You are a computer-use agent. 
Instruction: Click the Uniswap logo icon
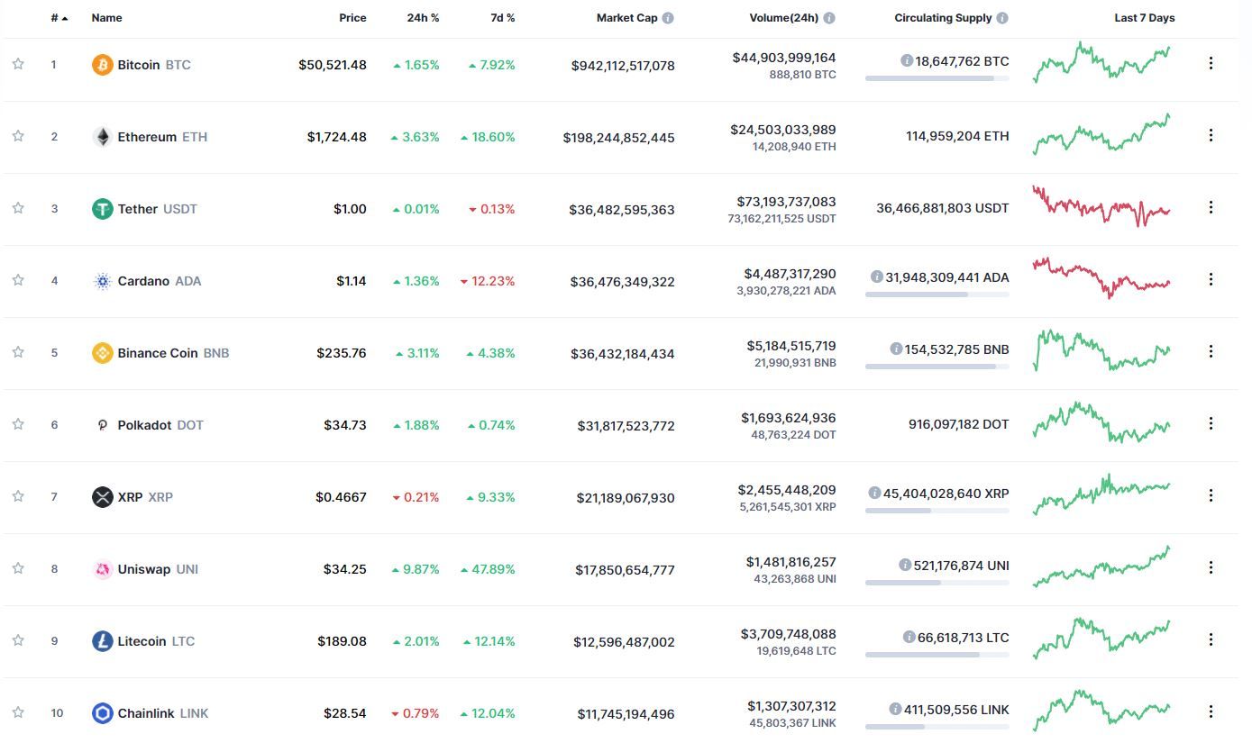103,569
